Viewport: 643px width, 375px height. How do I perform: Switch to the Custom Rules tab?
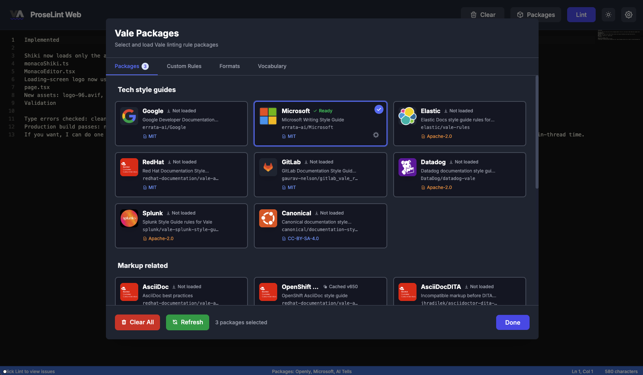tap(184, 66)
